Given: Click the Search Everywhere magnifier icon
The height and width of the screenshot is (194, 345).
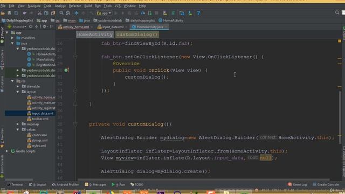Looking at the screenshot, I should coord(337,13).
